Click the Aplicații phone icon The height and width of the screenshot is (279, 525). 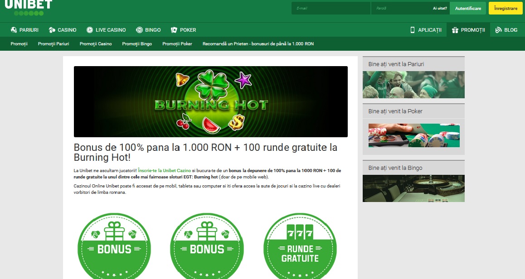coord(413,30)
